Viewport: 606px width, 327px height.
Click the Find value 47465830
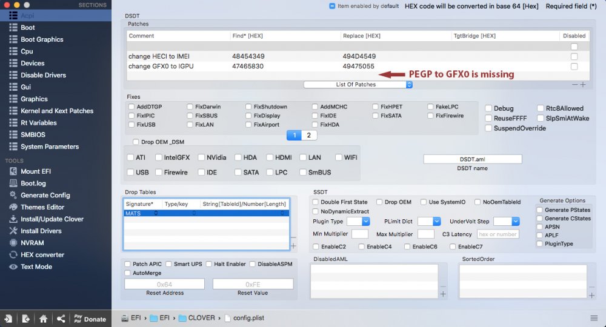[248, 67]
